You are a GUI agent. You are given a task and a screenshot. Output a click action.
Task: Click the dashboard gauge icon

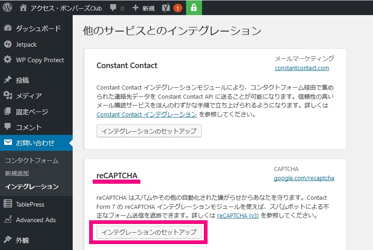[x=8, y=28]
